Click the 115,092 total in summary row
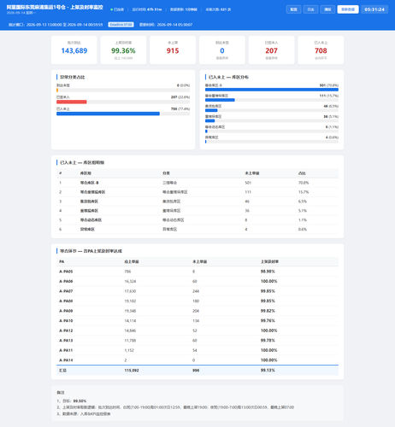395x427 pixels. (132, 371)
